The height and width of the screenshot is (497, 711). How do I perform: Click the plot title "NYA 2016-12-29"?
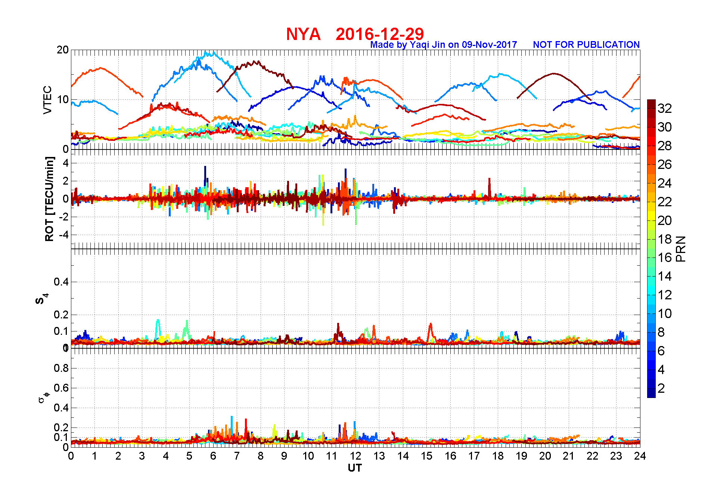click(x=355, y=34)
